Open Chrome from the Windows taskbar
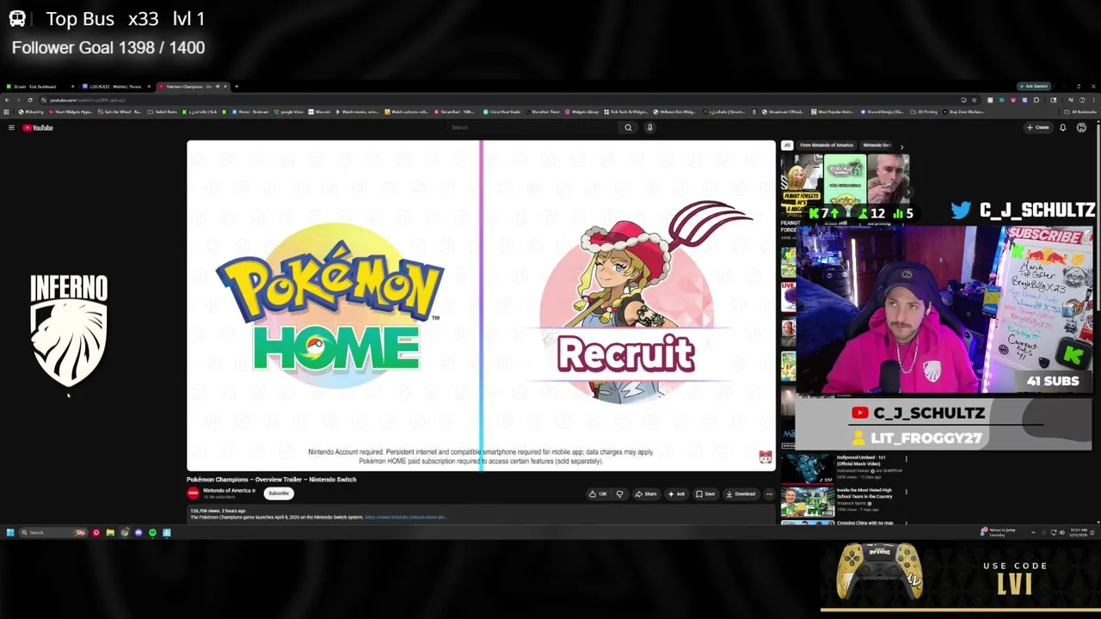Screen dimensions: 1101x619 125,533
